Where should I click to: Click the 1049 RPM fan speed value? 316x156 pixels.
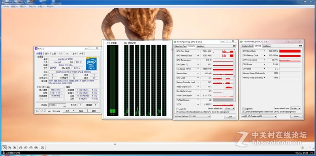tap(206, 69)
